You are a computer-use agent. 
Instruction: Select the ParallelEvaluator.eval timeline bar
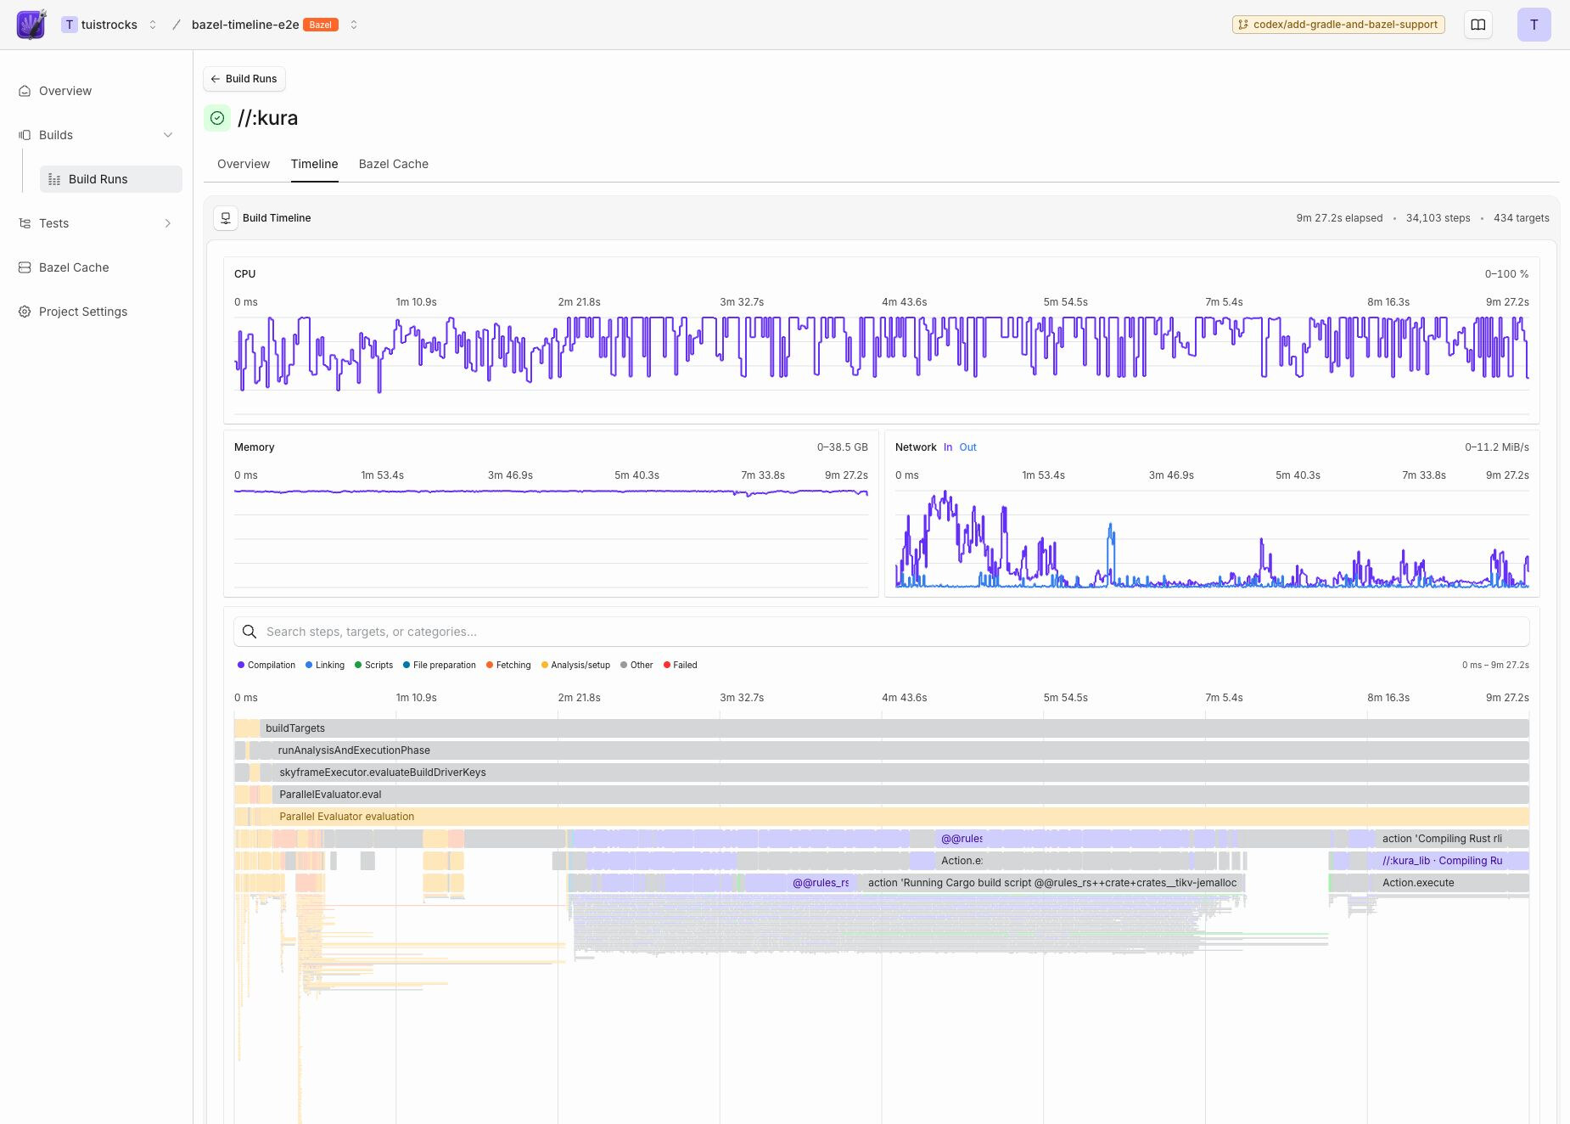[x=901, y=795]
